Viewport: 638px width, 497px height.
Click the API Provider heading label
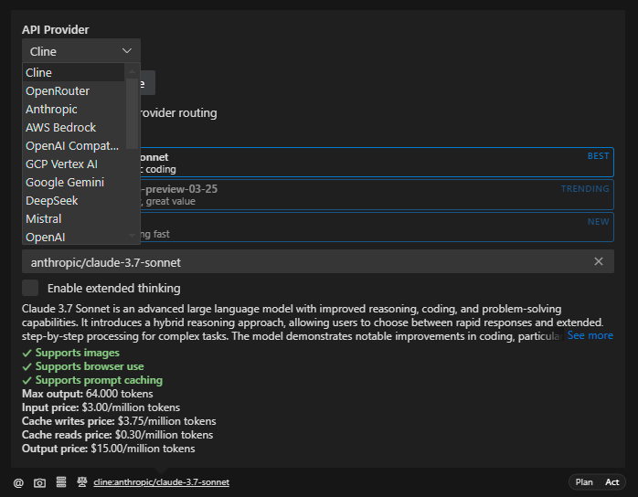pyautogui.click(x=56, y=29)
